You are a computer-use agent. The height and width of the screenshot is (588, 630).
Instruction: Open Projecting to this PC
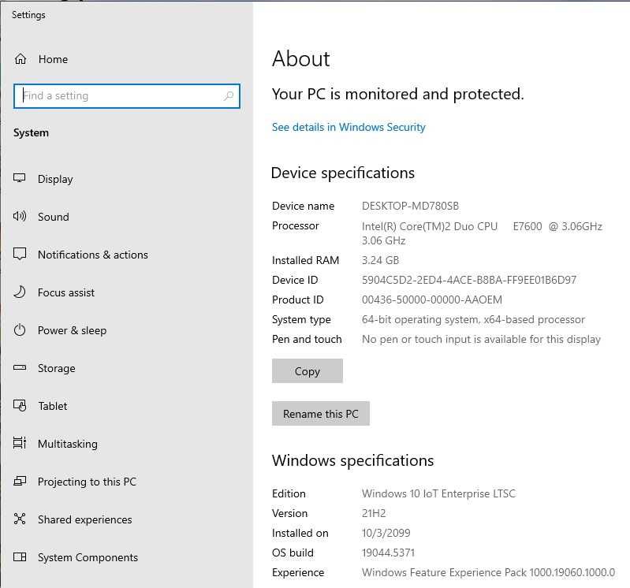click(x=87, y=482)
